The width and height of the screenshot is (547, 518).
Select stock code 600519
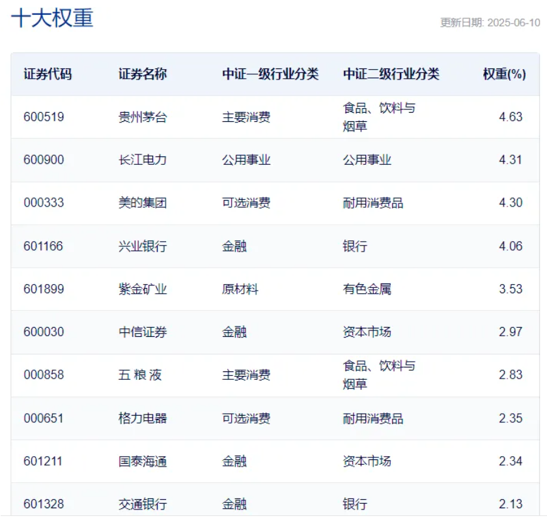point(44,117)
